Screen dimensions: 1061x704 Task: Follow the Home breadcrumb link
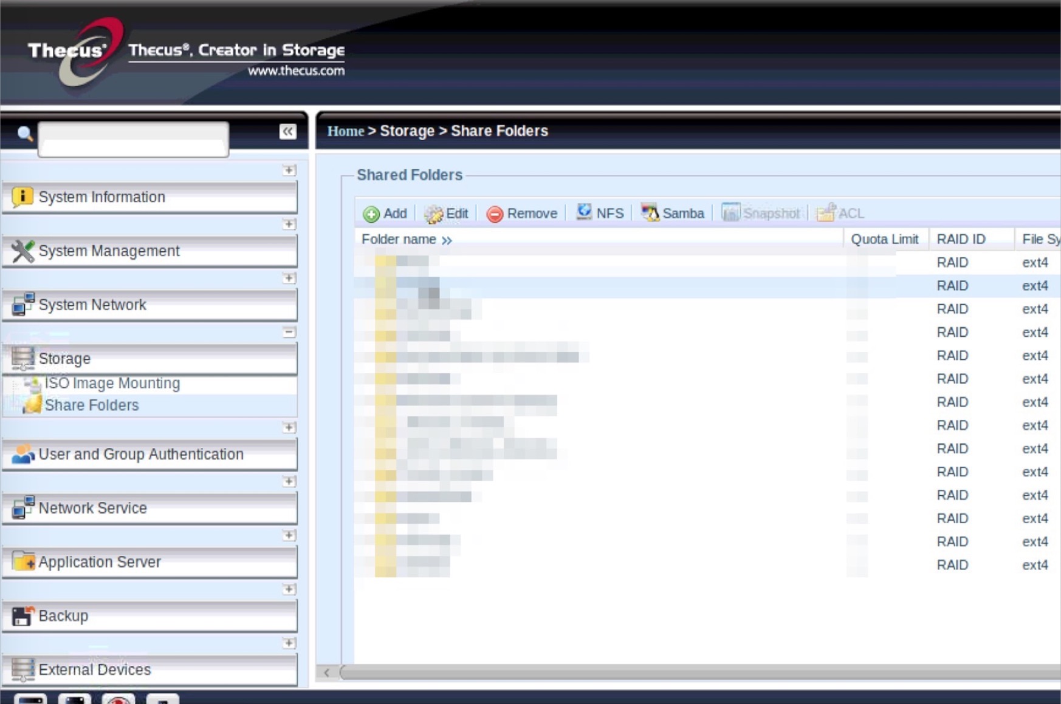click(x=345, y=131)
